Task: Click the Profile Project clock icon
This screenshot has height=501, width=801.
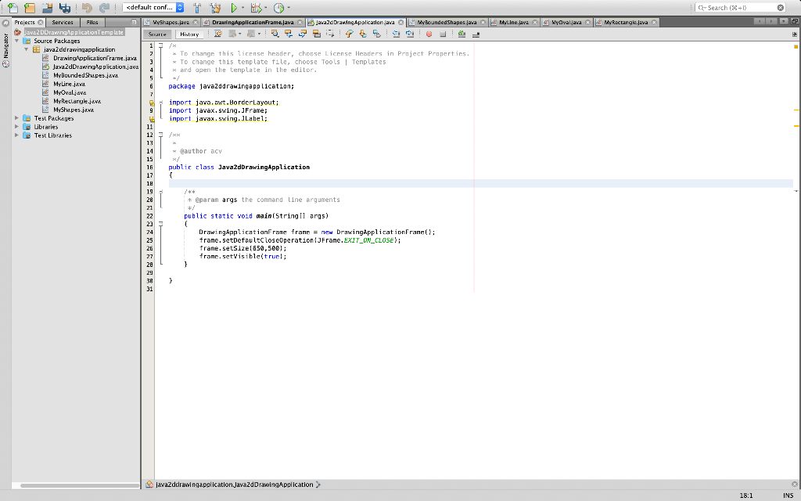Action: point(278,8)
